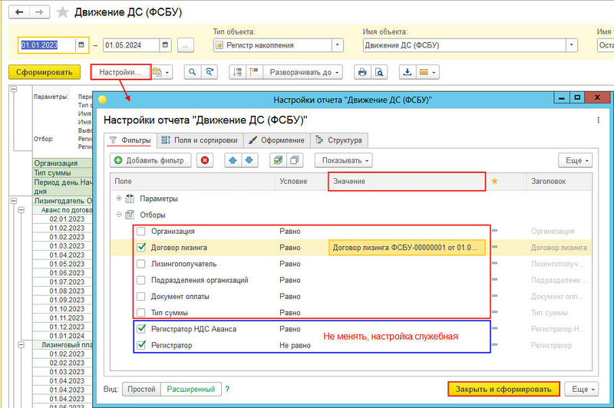Click the print report icon

tap(361, 72)
